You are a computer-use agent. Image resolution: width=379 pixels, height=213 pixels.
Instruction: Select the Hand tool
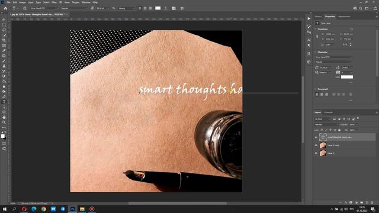[4, 117]
